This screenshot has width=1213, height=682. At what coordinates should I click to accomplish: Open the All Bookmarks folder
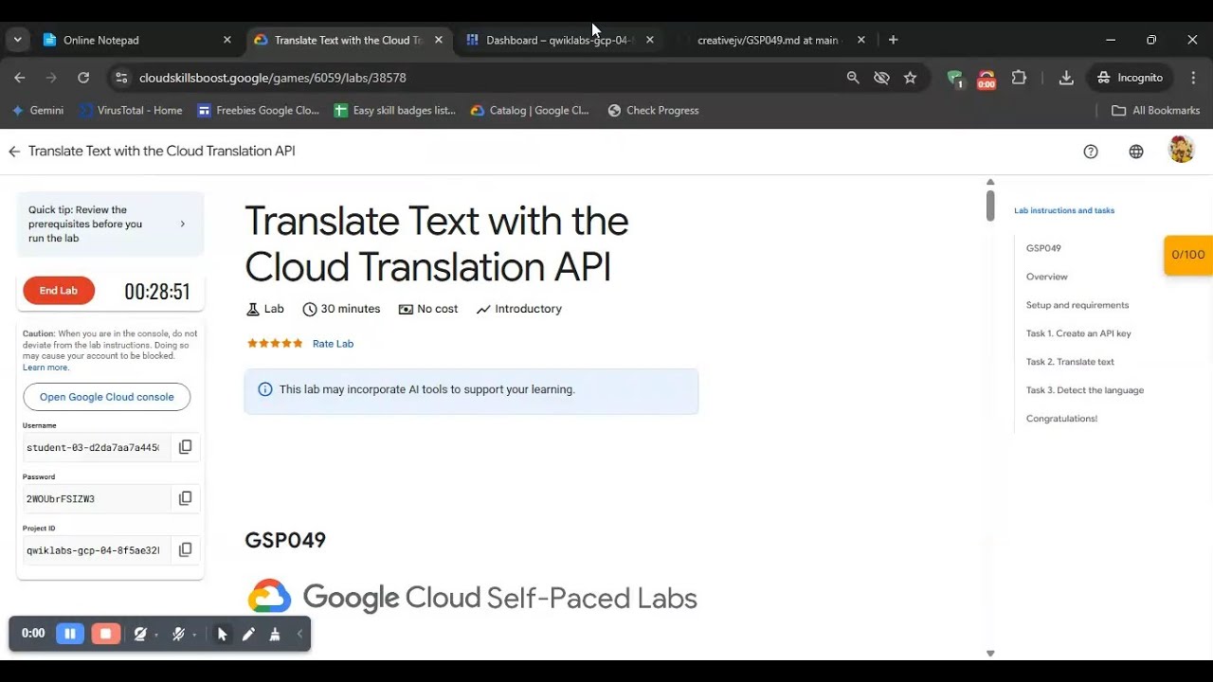[1155, 111]
